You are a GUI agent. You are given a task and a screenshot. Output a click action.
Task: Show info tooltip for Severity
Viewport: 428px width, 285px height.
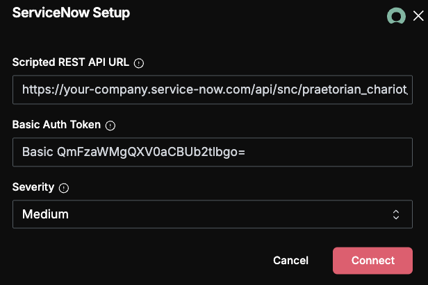click(x=64, y=188)
